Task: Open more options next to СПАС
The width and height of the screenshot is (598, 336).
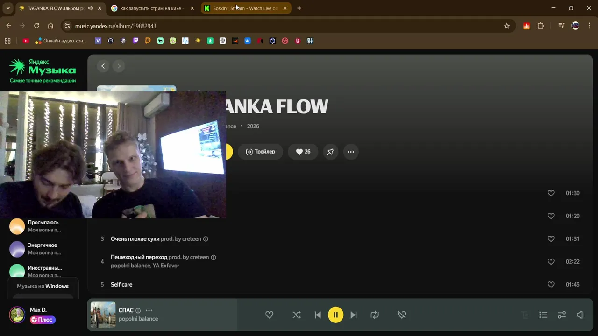Action: coord(149,310)
